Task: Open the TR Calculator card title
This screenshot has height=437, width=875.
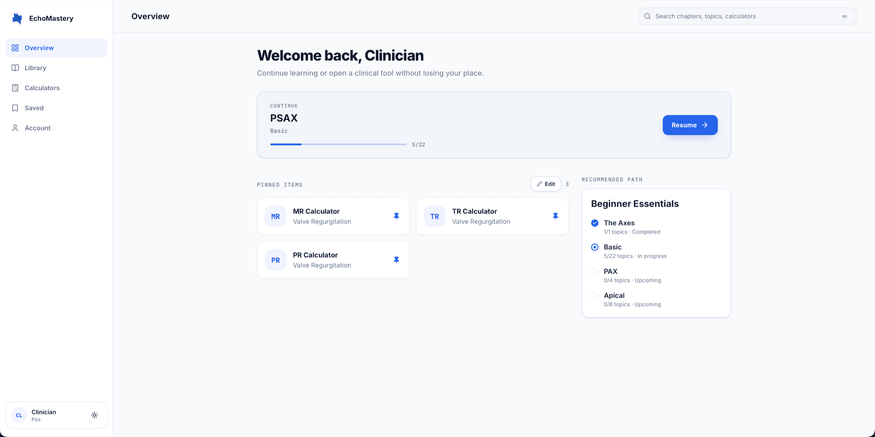Action: tap(474, 212)
